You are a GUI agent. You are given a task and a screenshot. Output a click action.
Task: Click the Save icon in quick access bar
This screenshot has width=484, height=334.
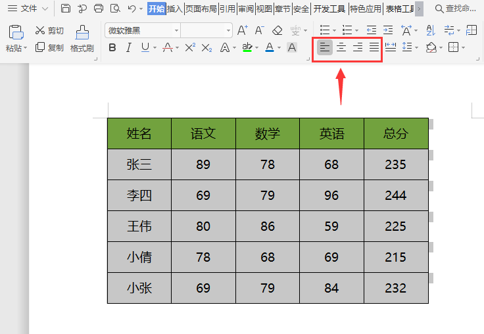click(x=66, y=9)
